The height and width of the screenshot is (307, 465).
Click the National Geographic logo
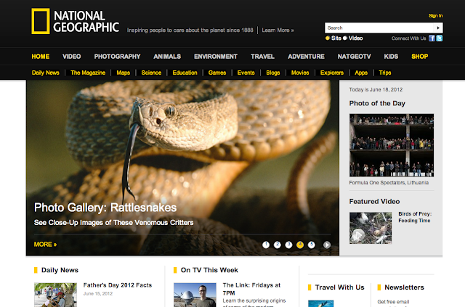point(74,22)
